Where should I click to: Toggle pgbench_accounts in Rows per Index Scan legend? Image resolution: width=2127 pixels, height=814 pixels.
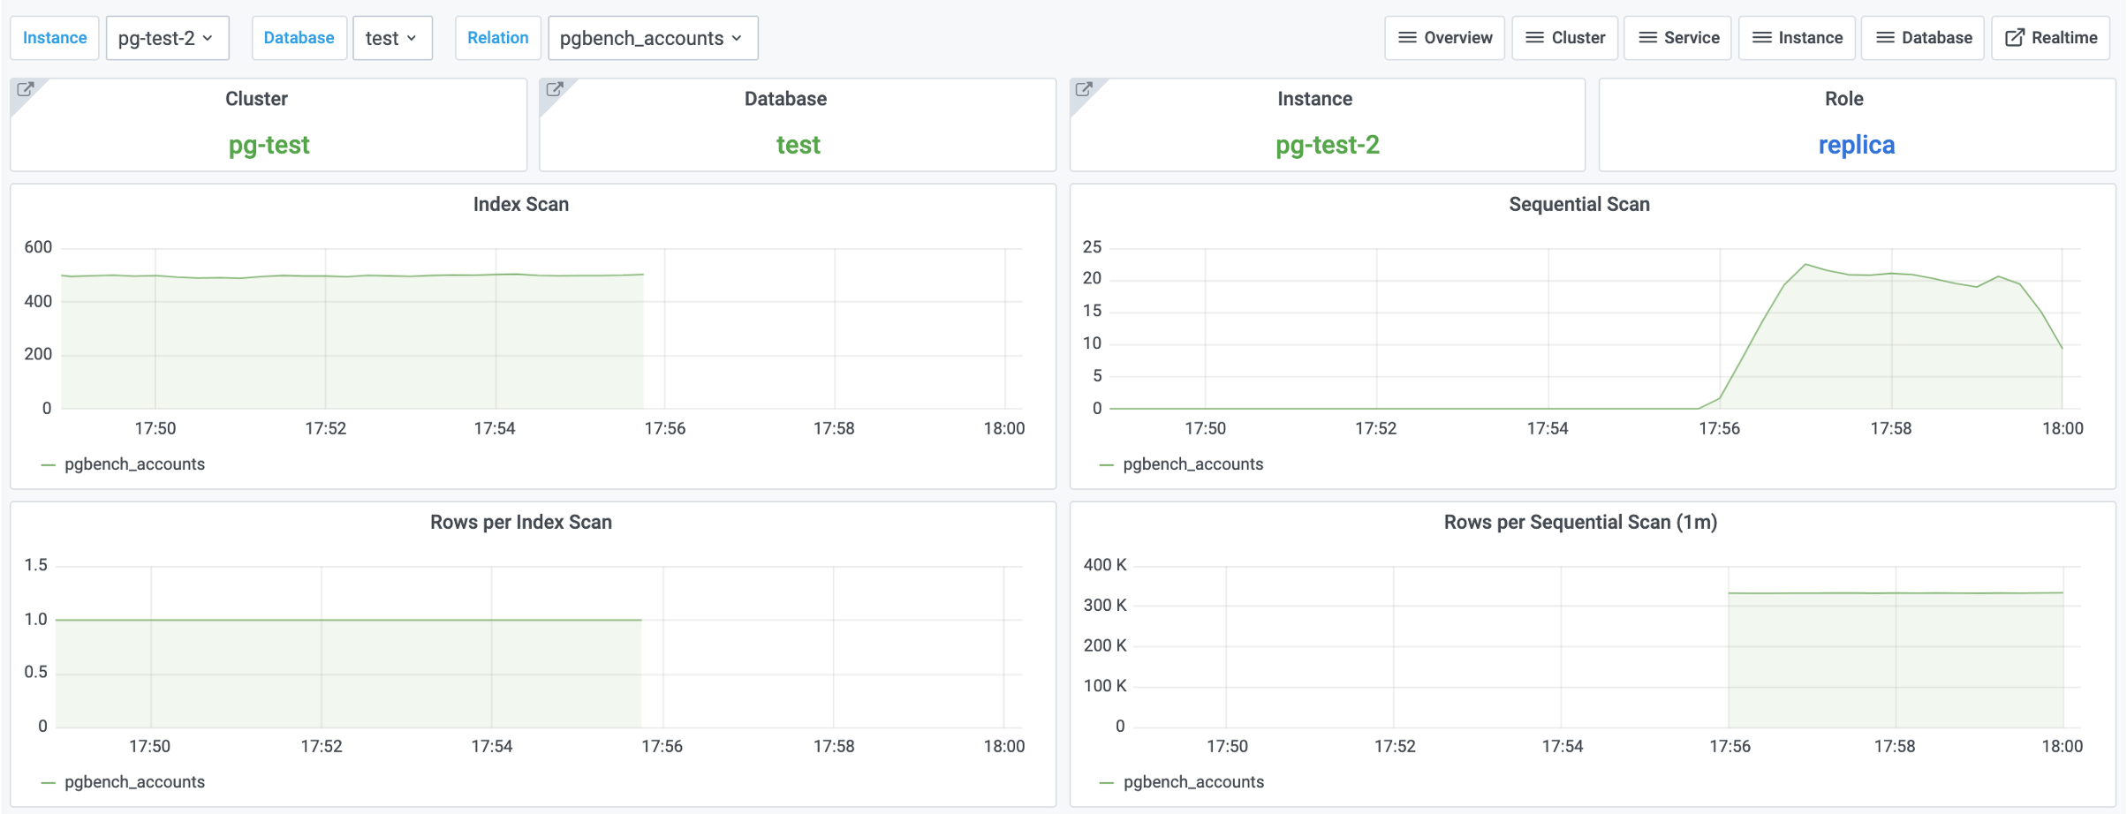pyautogui.click(x=134, y=782)
